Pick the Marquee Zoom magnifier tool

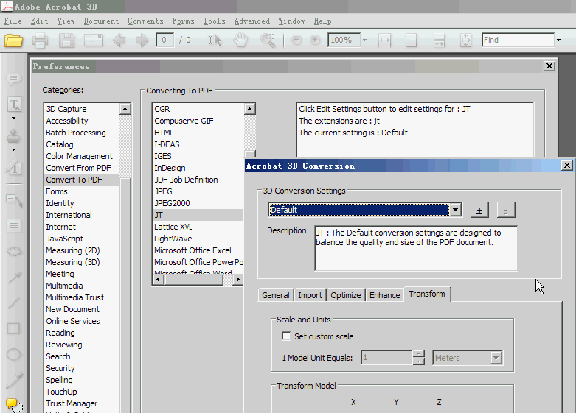point(268,40)
